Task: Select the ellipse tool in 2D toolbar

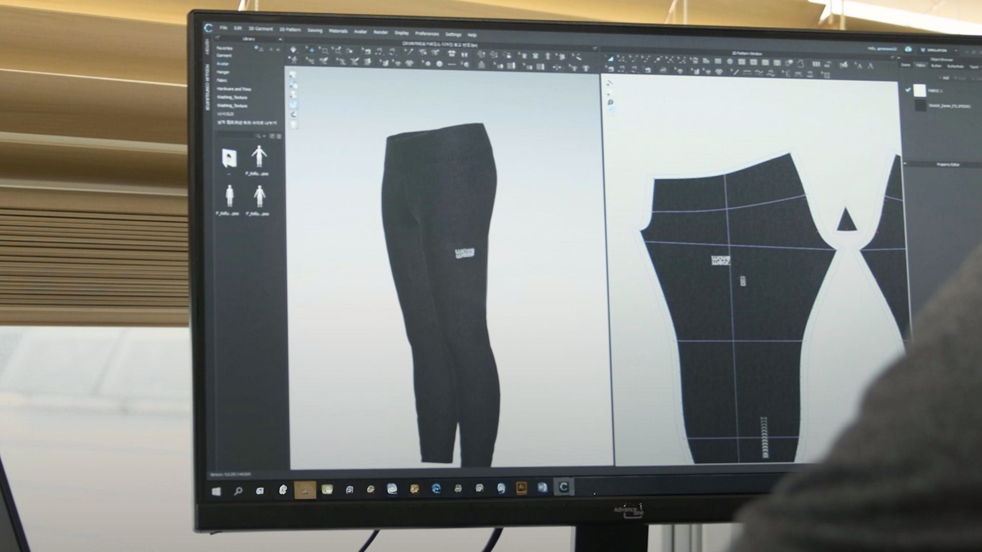Action: (x=730, y=62)
